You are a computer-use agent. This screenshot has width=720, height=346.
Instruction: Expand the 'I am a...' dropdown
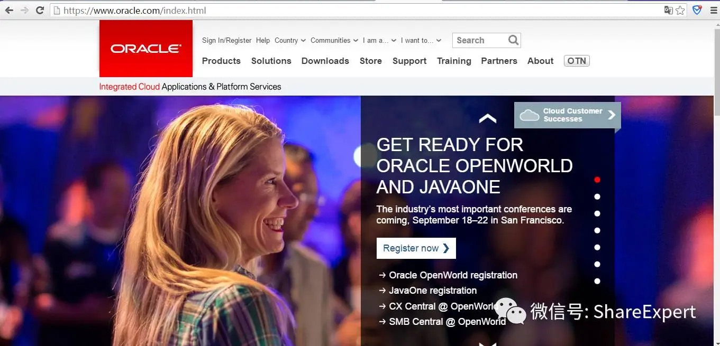click(379, 40)
